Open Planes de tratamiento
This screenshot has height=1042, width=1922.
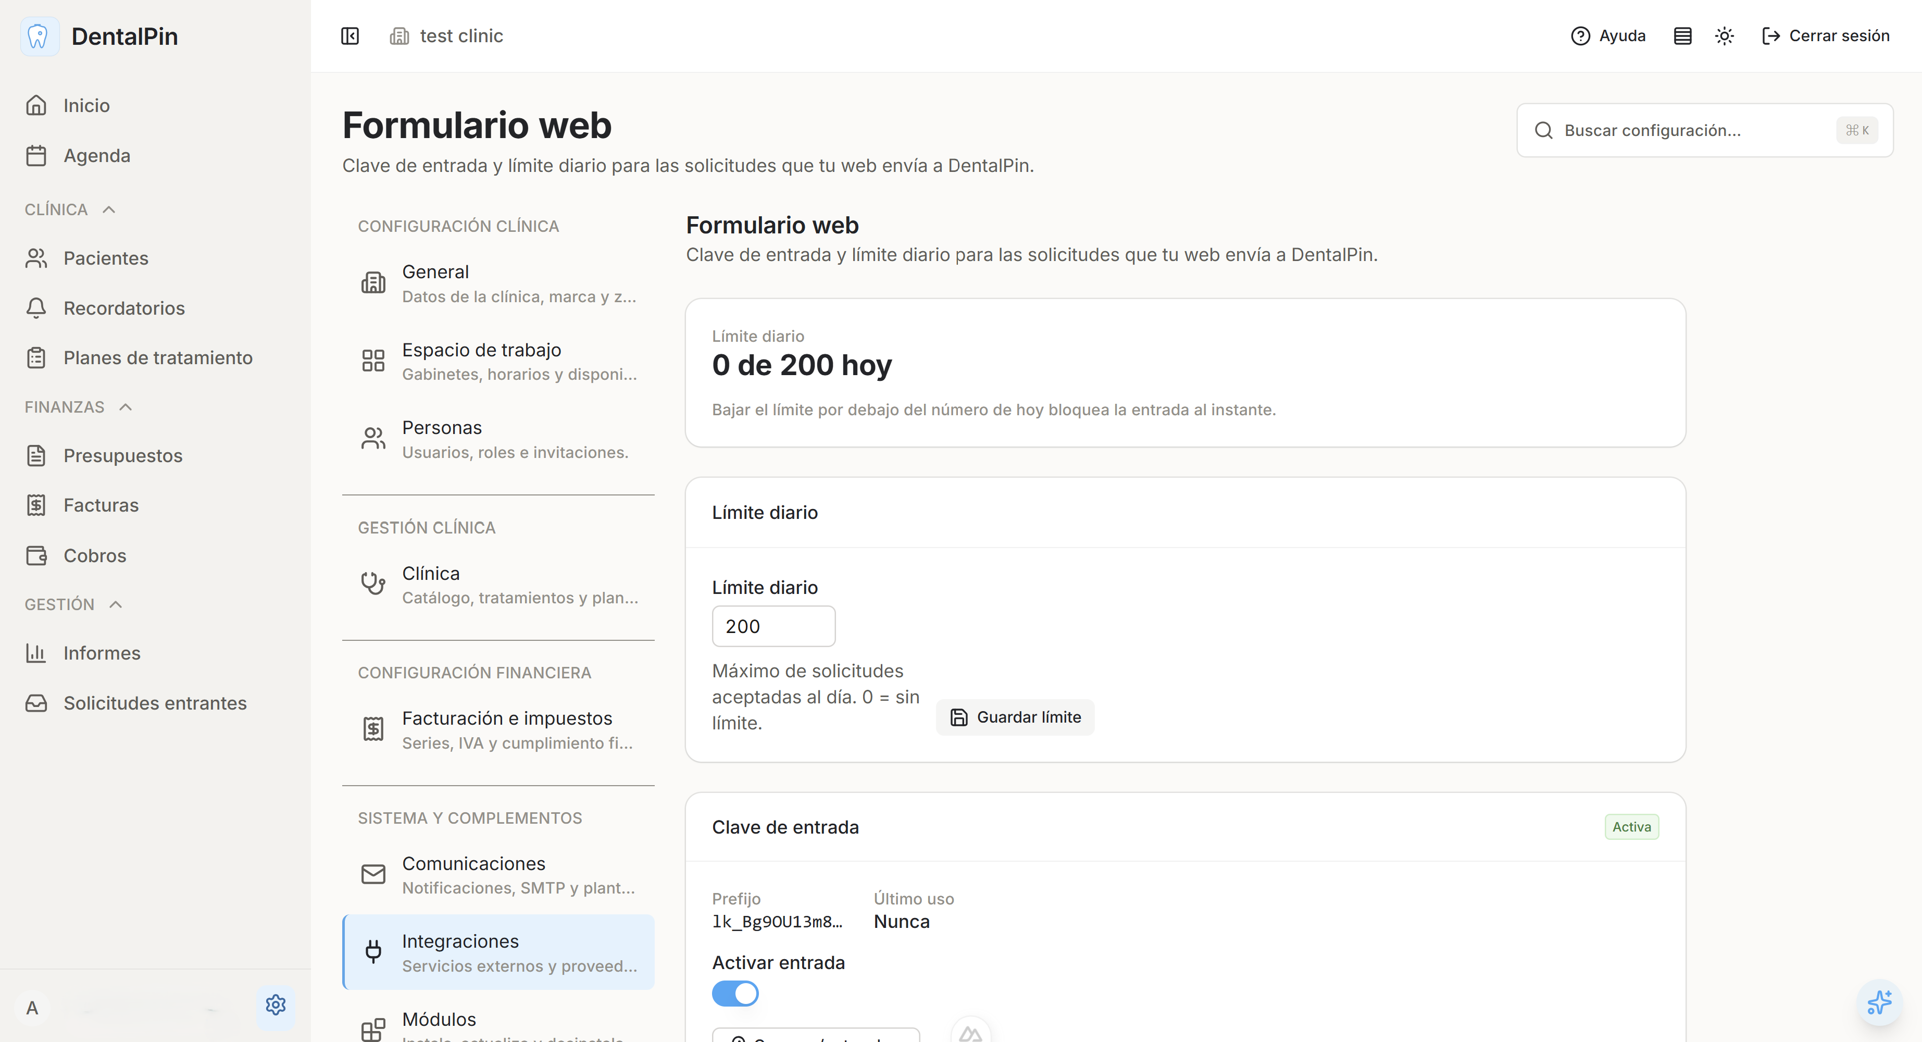pyautogui.click(x=155, y=357)
